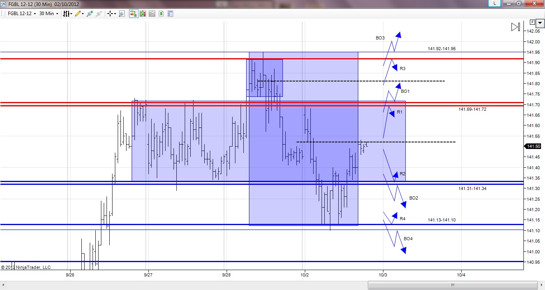
Task: Click the 141.69-141.72 zone label
Action: pyautogui.click(x=472, y=110)
